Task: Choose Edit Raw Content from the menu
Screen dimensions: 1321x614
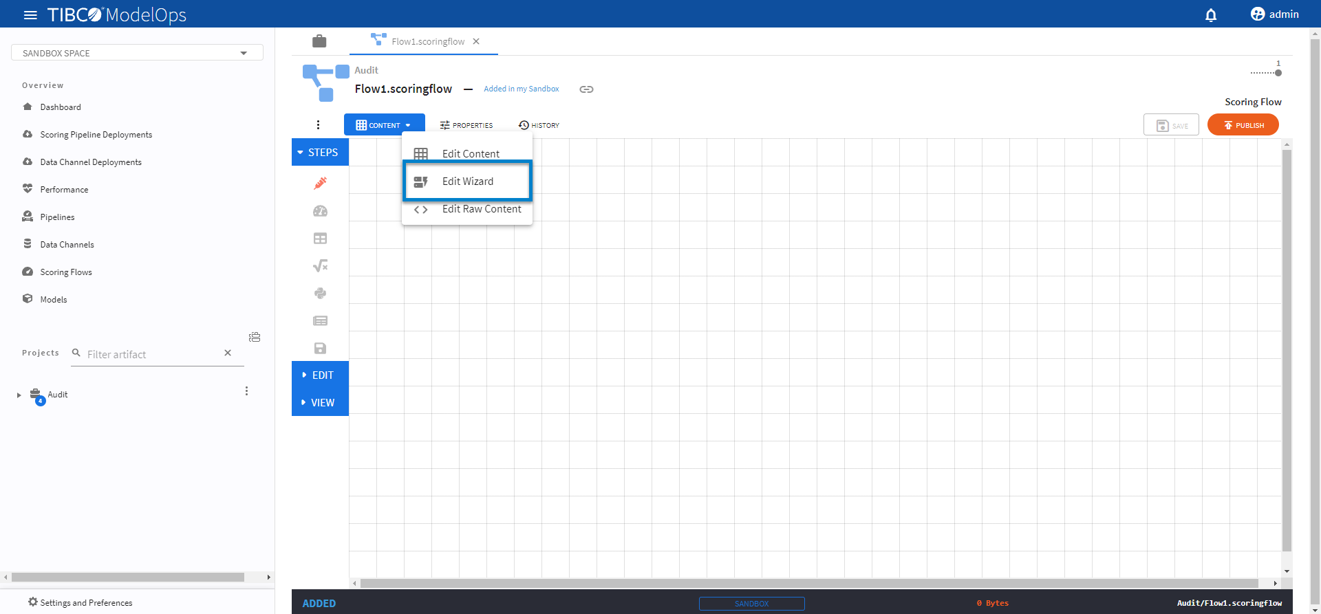Action: pos(467,209)
